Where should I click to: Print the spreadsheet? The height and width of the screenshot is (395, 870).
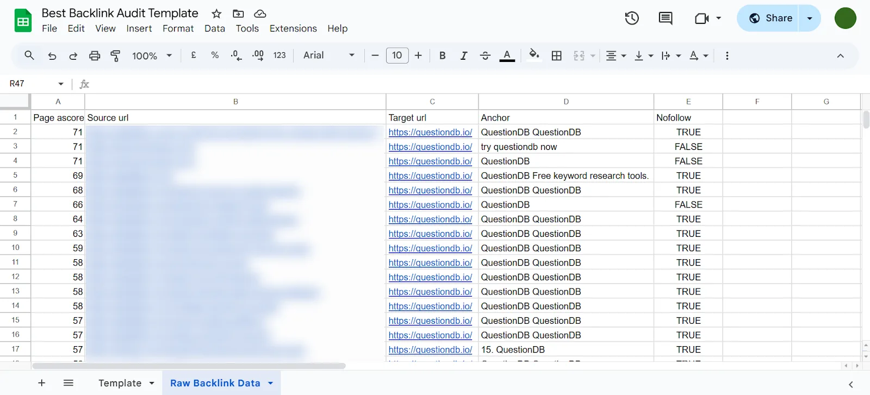95,55
